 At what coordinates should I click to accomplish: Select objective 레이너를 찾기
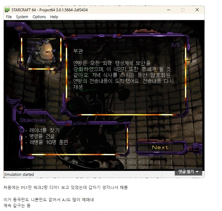[x=44, y=130]
